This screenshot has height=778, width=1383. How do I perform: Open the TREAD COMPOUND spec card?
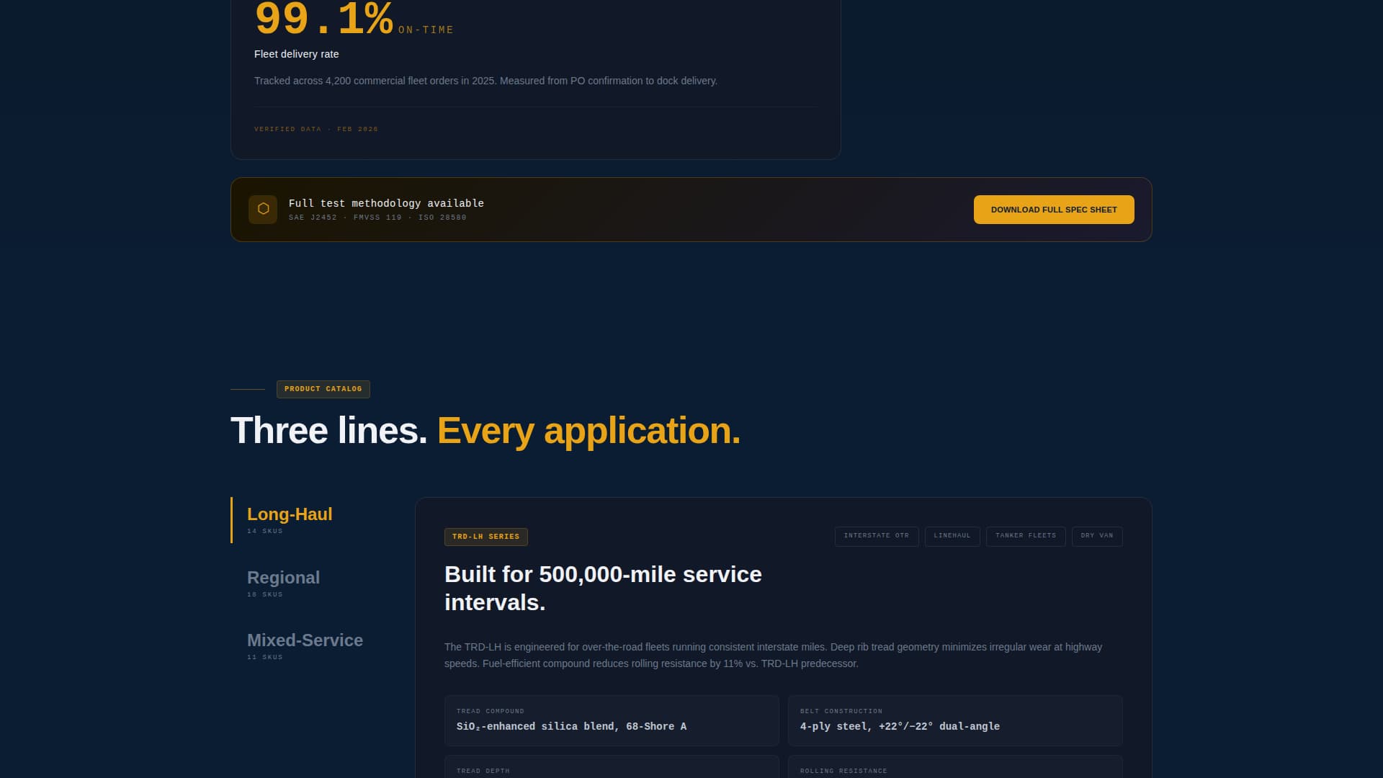[611, 720]
